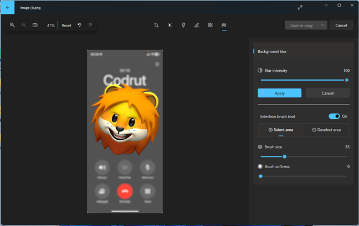The height and width of the screenshot is (226, 359).
Task: Zoom out with the magnifier minus icon
Action: click(x=24, y=25)
